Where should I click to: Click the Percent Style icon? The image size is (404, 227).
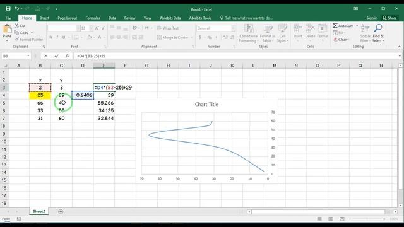coord(210,37)
